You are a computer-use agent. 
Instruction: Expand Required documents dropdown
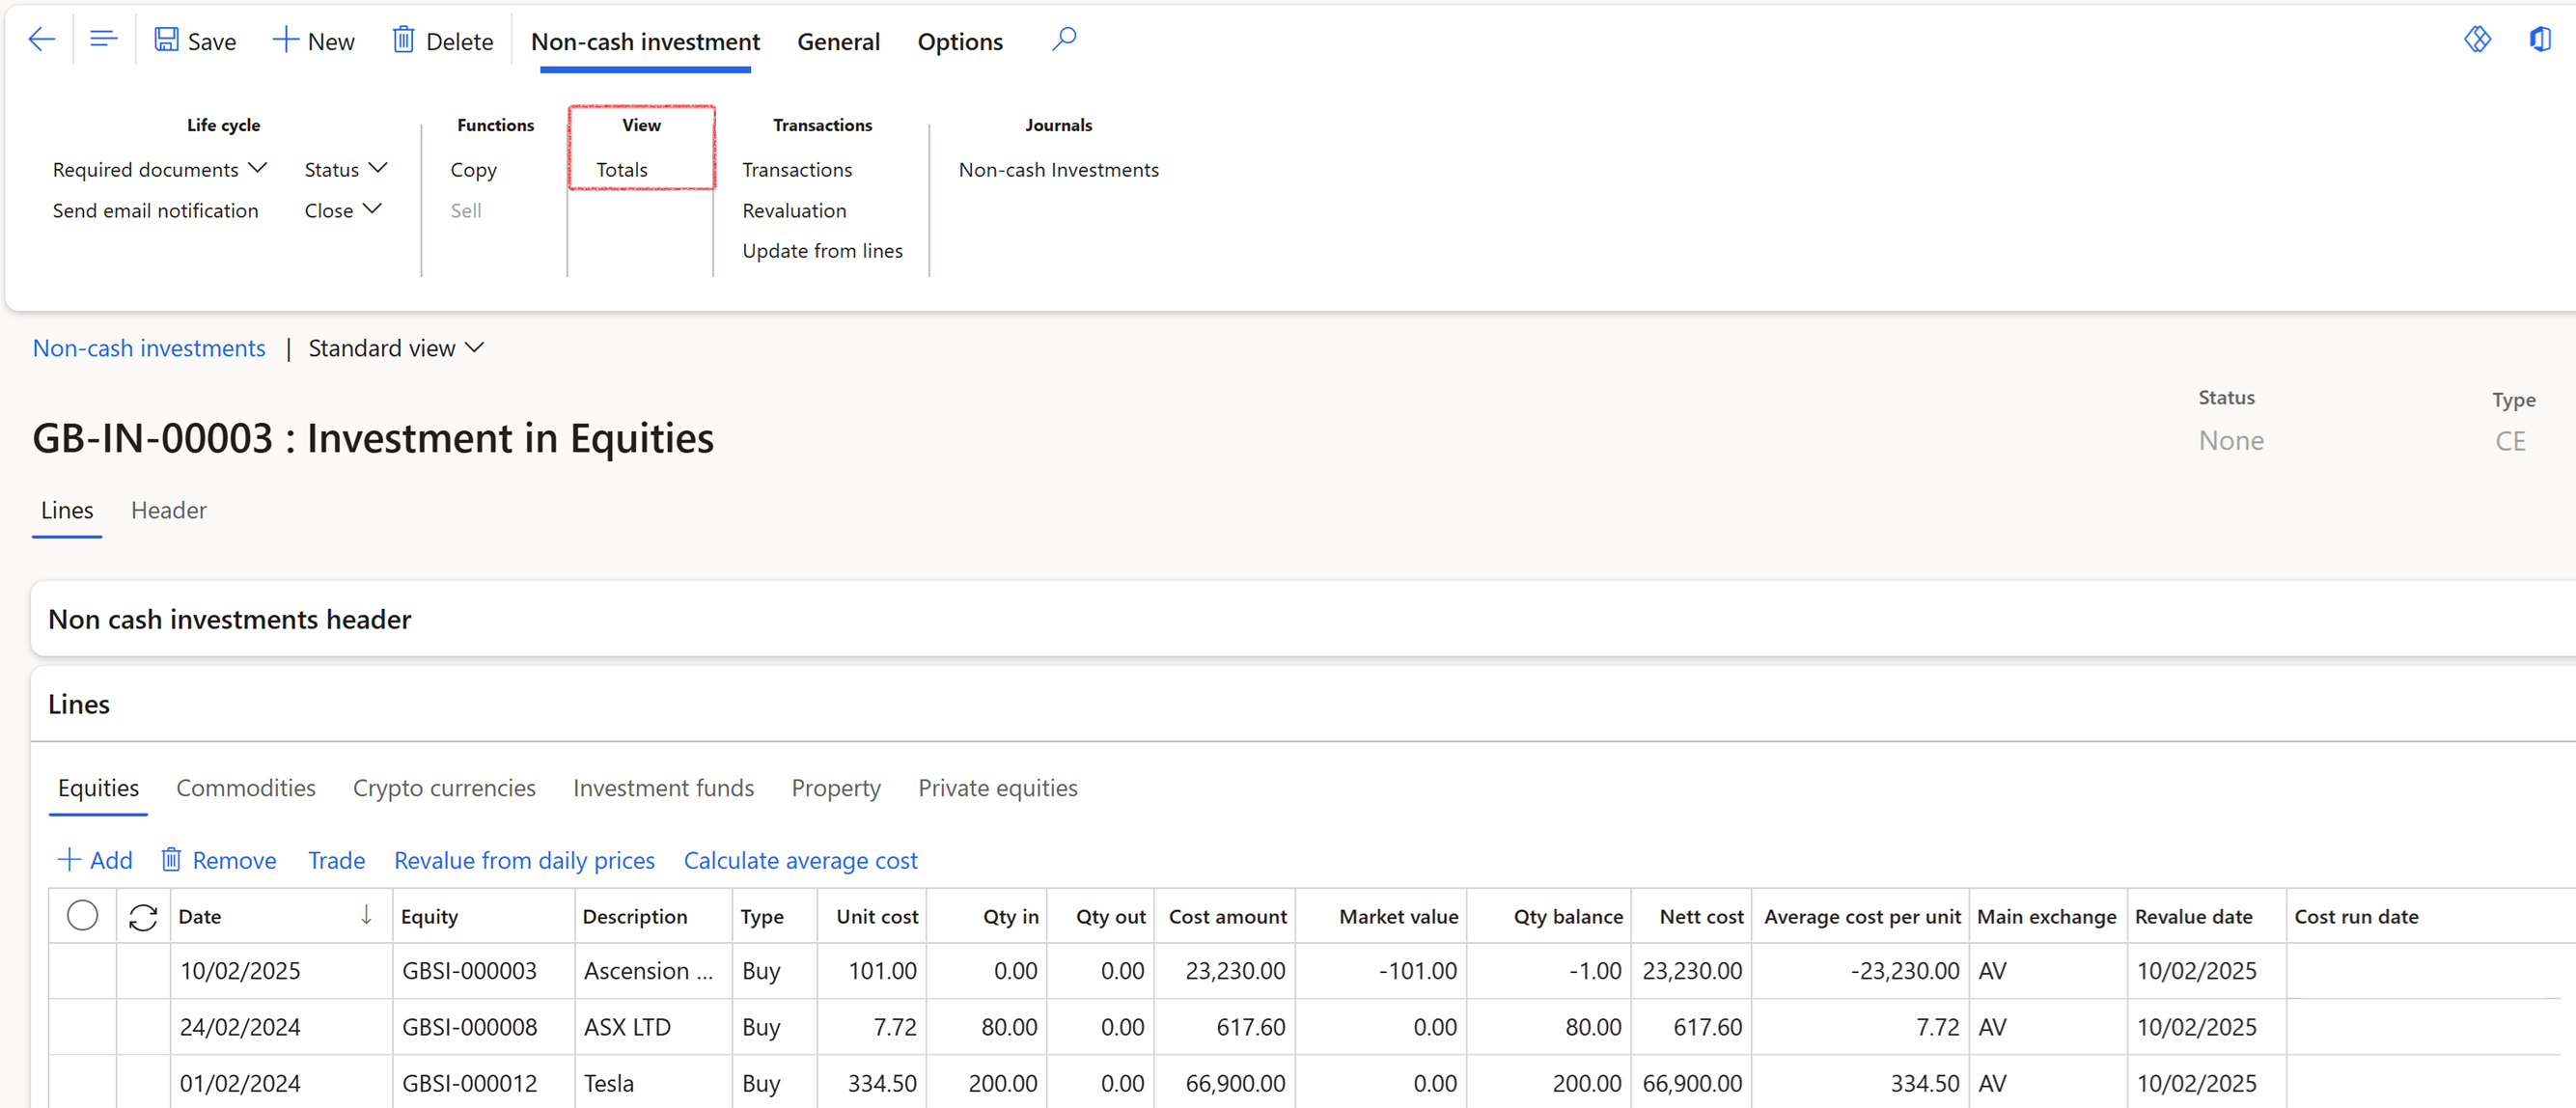tap(160, 169)
